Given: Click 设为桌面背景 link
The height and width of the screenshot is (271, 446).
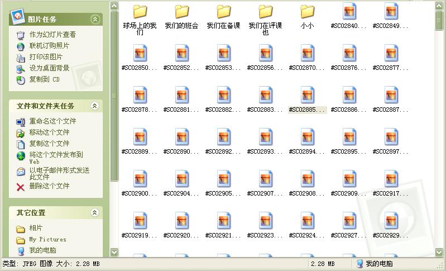Looking at the screenshot, I should [49, 68].
